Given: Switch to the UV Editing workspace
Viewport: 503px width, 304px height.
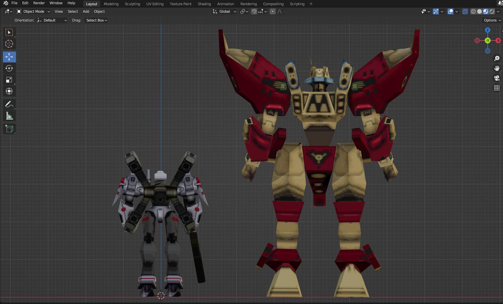Looking at the screenshot, I should click(x=155, y=4).
